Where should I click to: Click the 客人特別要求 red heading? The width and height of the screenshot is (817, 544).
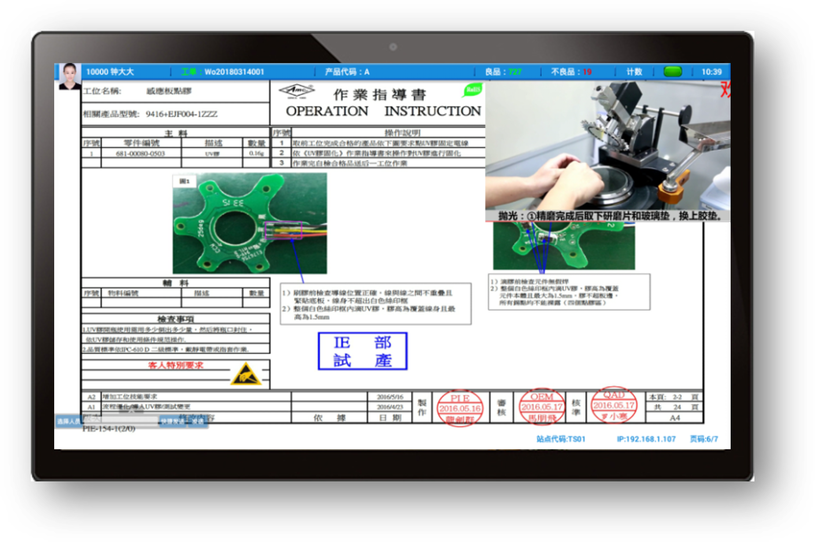coord(175,365)
